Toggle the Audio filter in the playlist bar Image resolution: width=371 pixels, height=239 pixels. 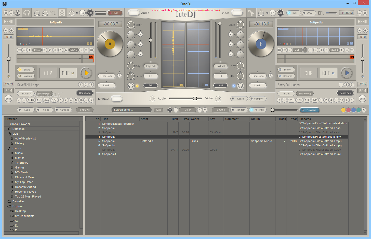point(26,110)
